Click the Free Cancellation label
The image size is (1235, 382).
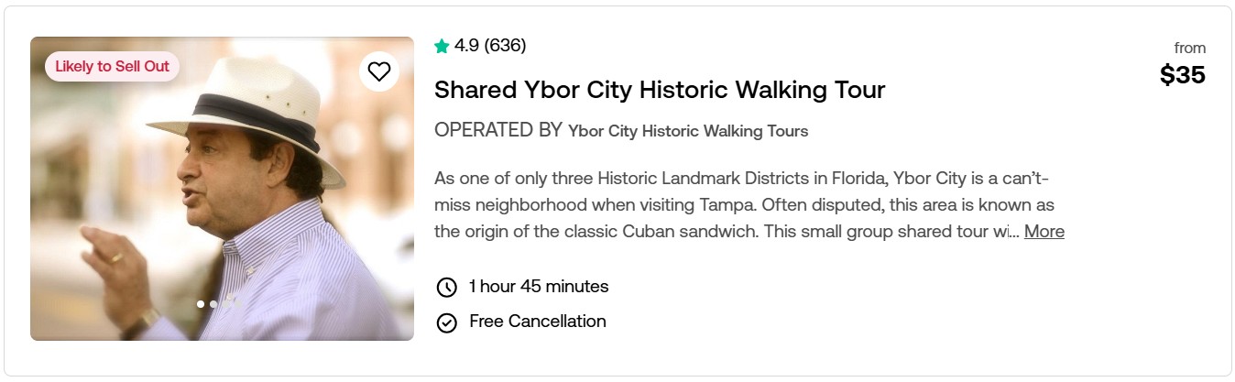click(537, 322)
